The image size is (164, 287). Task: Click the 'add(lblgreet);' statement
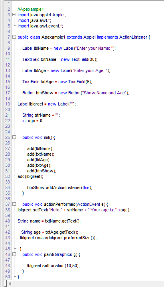[x=30, y=176]
